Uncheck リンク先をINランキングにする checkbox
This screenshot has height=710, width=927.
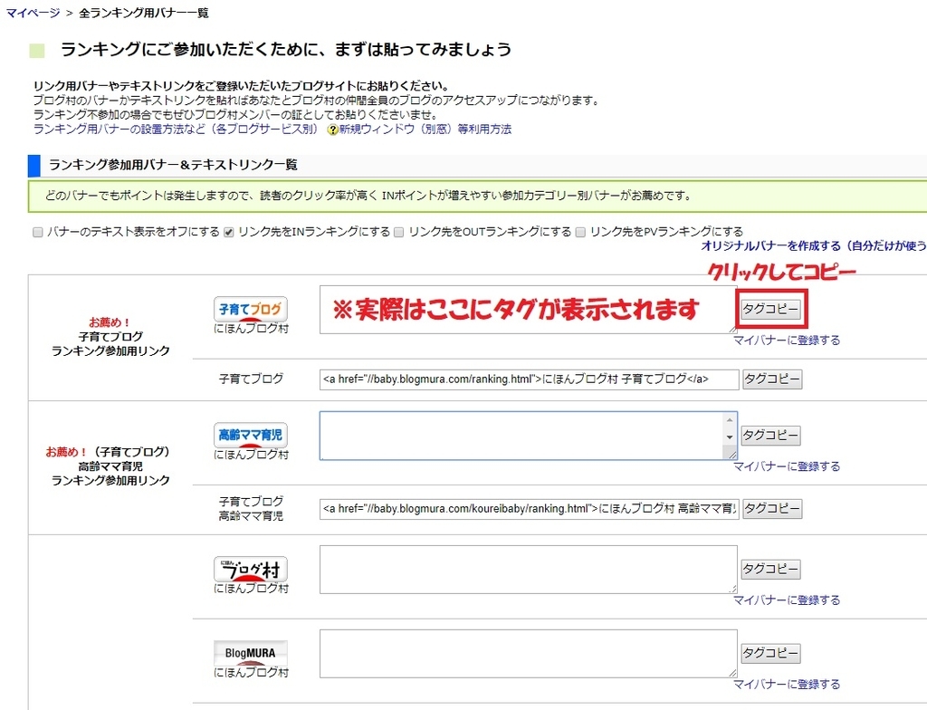(229, 232)
